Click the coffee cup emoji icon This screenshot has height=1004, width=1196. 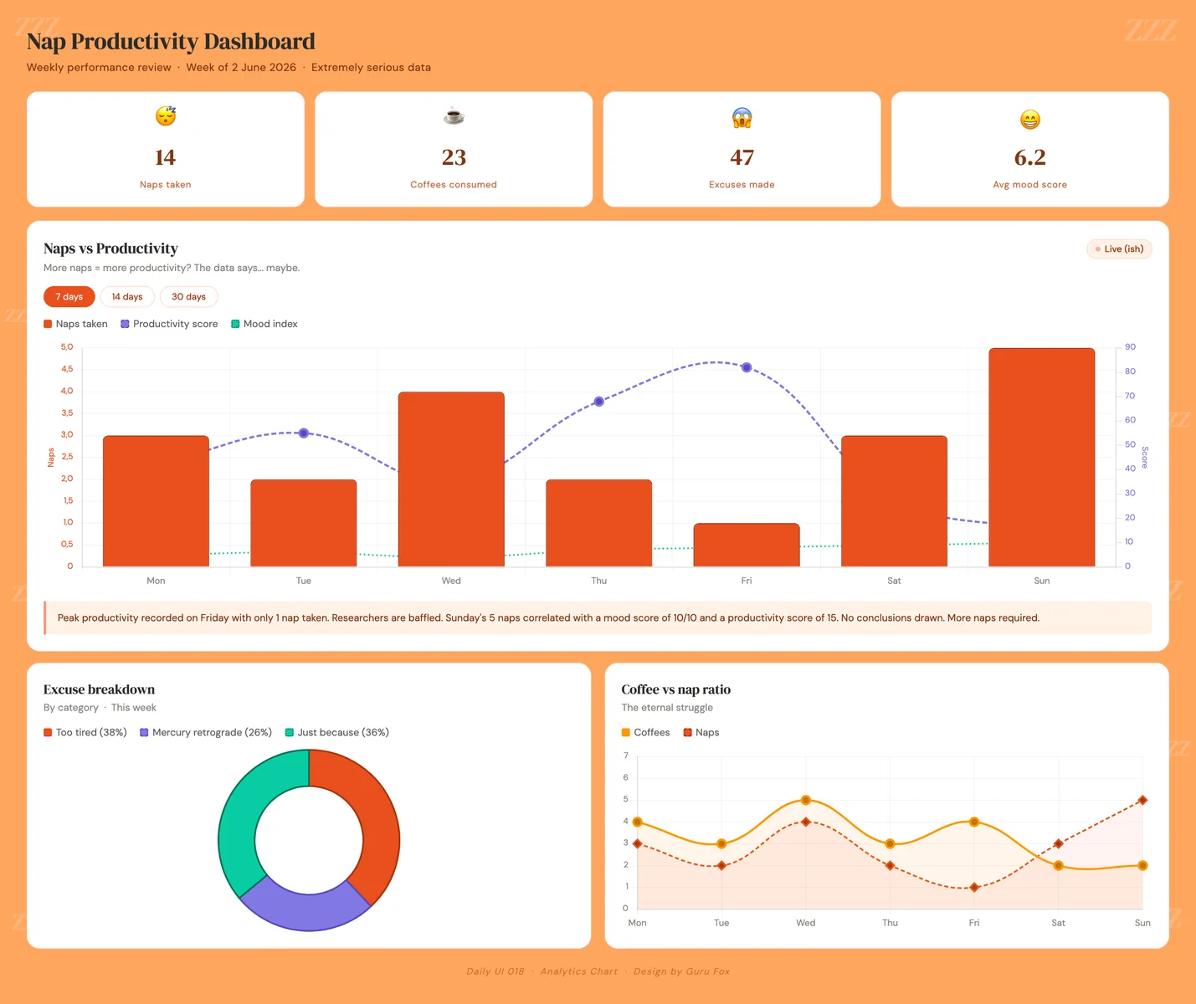[454, 115]
